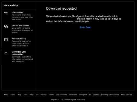Image resolution: width=137 pixels, height=102 pixels.
Task: Click the Photos and videos icon
Action: (x=6, y=26)
